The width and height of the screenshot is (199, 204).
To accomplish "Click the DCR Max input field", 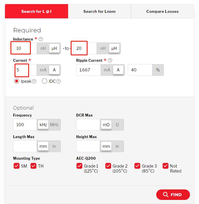I will pos(88,125).
